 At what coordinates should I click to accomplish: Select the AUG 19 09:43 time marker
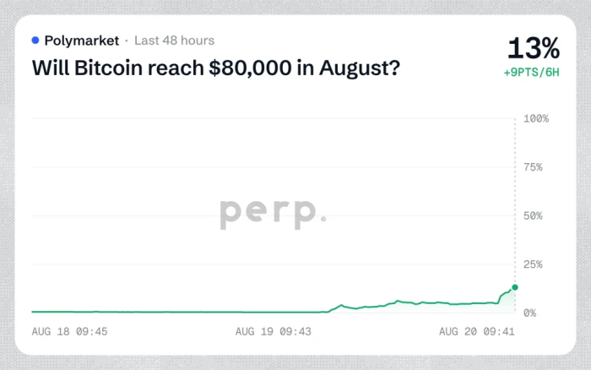[274, 331]
